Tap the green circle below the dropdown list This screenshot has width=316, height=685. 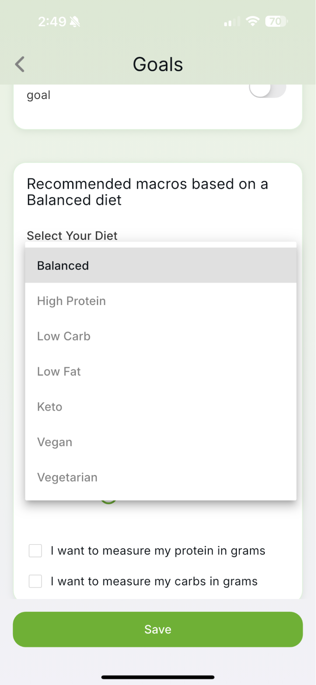click(x=109, y=502)
